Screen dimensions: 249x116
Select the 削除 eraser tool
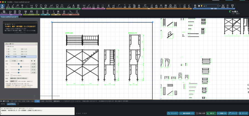(x=184, y=6)
